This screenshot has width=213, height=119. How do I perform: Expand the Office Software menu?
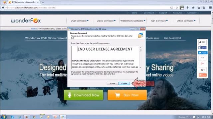click(186, 21)
